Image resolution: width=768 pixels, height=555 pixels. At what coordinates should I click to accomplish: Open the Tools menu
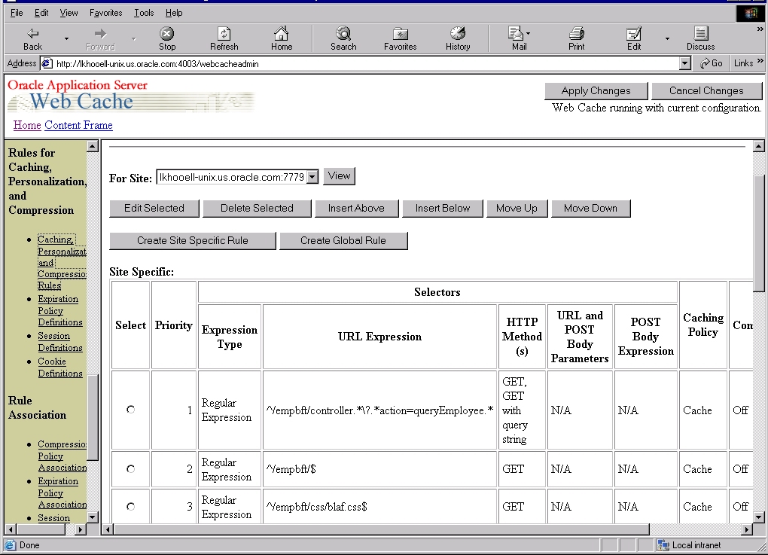[x=144, y=13]
